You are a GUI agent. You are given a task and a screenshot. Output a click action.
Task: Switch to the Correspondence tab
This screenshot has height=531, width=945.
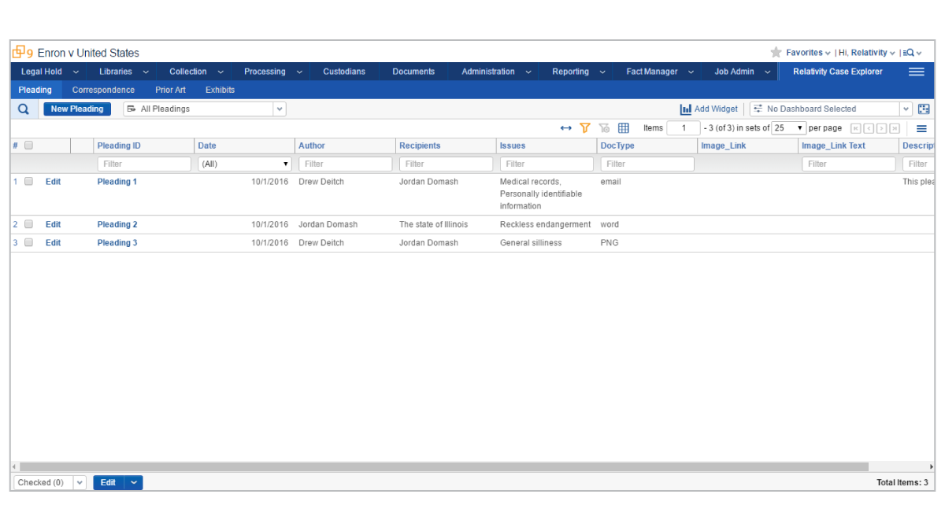coord(103,90)
